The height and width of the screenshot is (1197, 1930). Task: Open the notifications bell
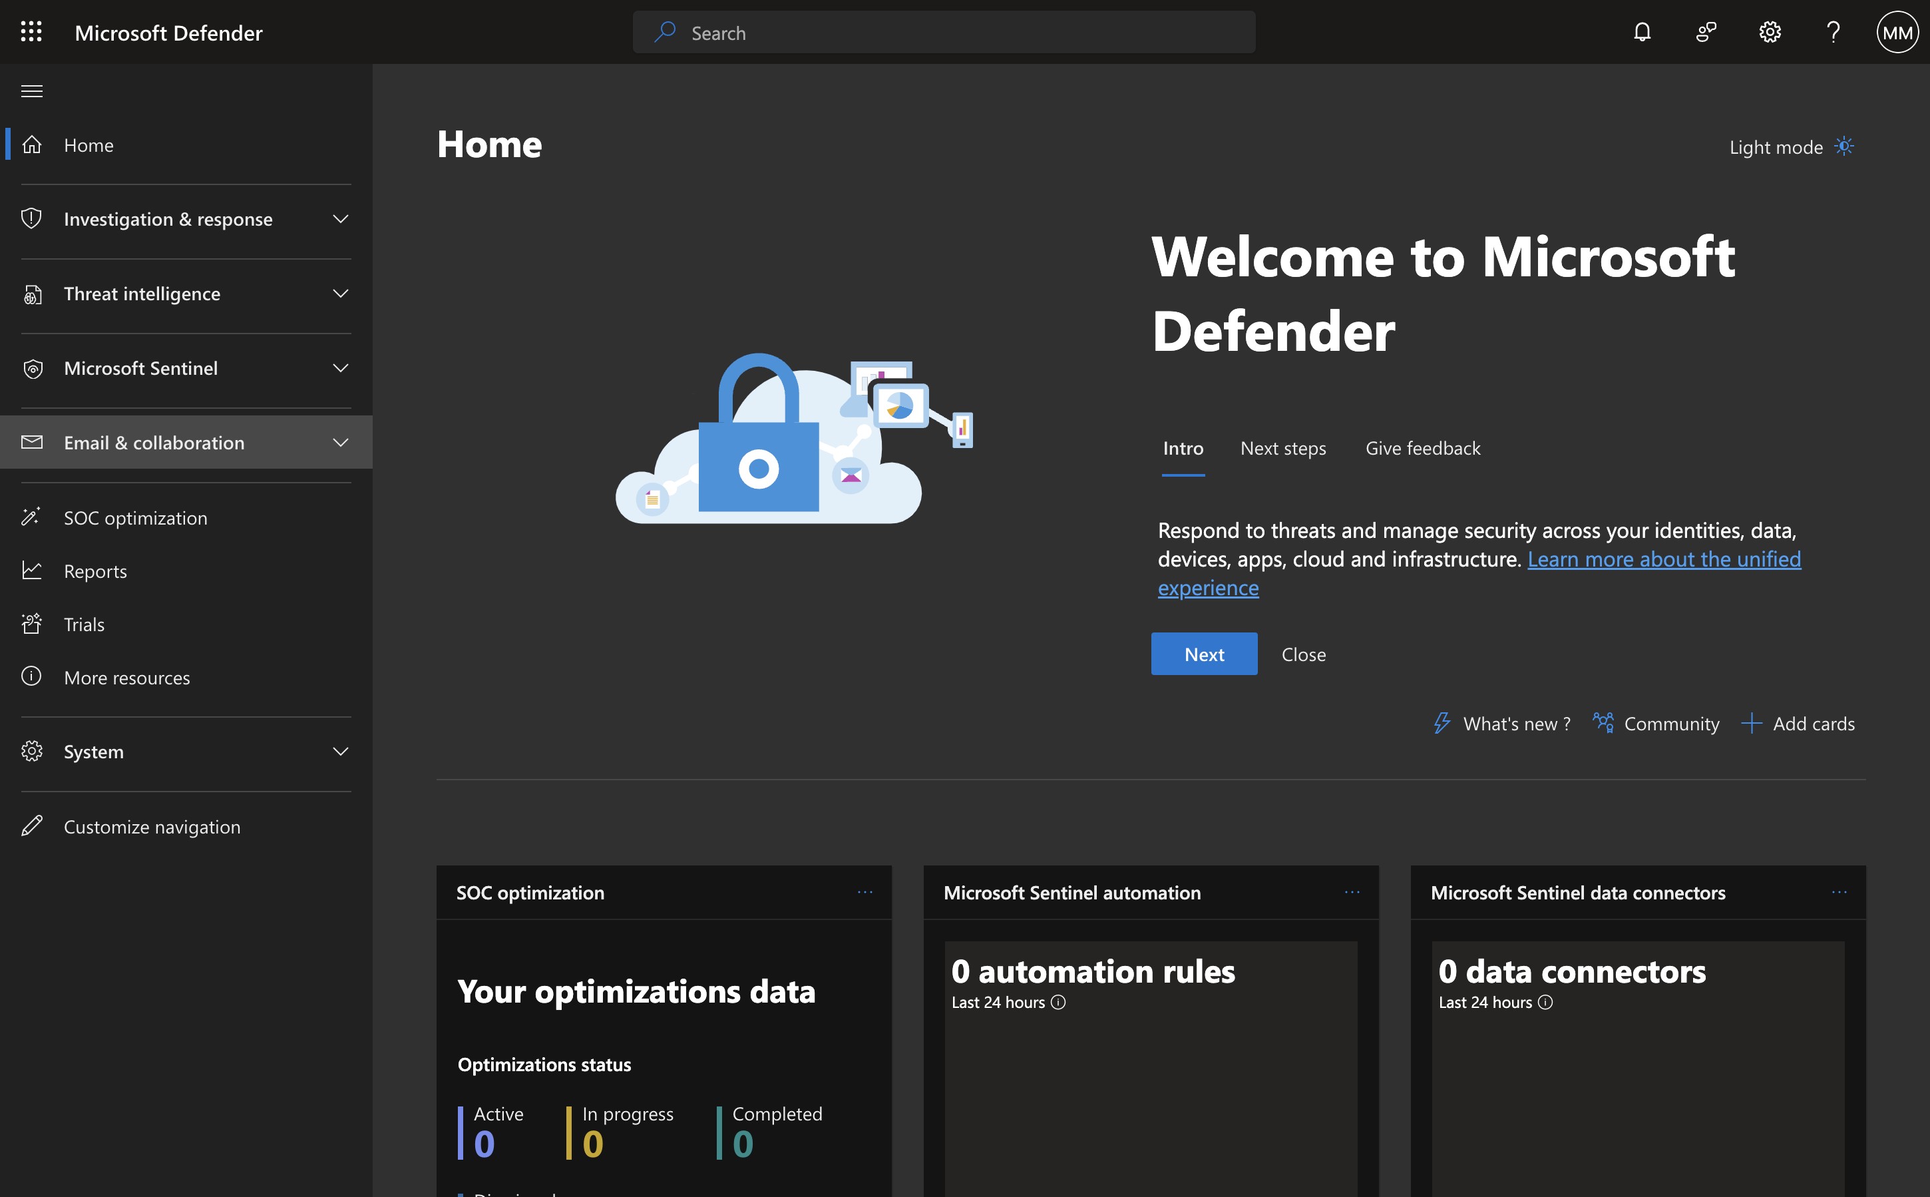[1642, 32]
